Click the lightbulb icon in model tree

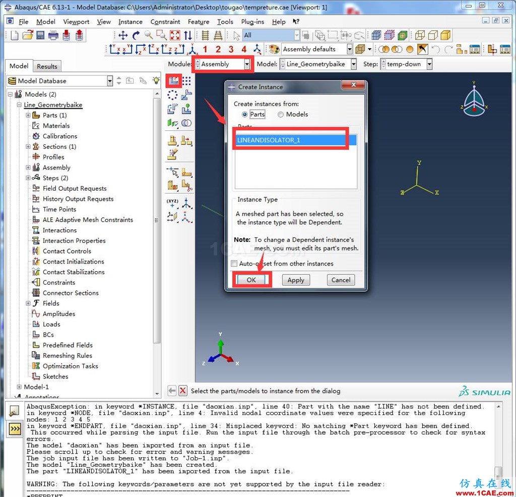click(x=156, y=80)
